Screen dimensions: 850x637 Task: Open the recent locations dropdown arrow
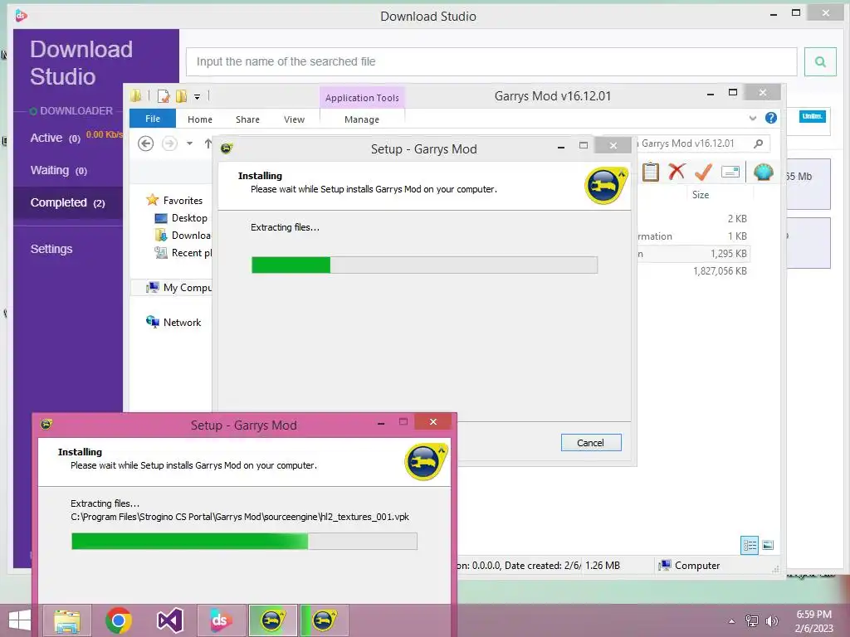pos(190,143)
